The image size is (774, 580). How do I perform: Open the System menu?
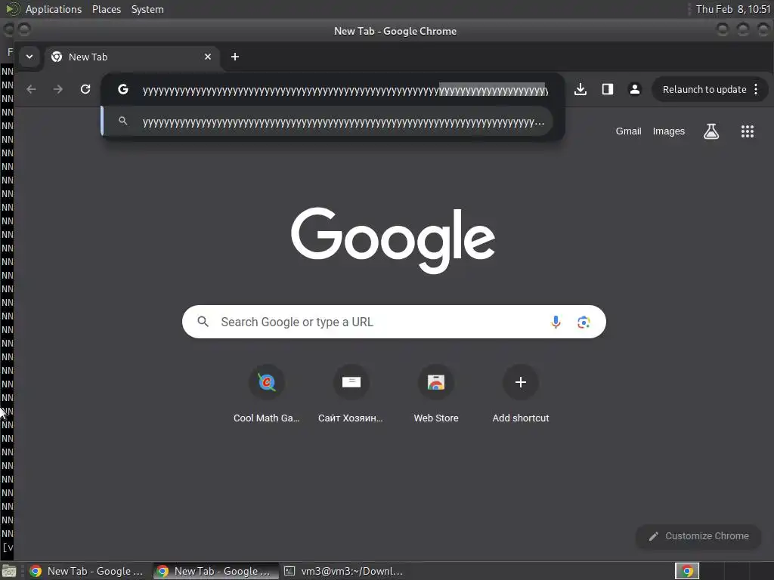click(x=147, y=9)
